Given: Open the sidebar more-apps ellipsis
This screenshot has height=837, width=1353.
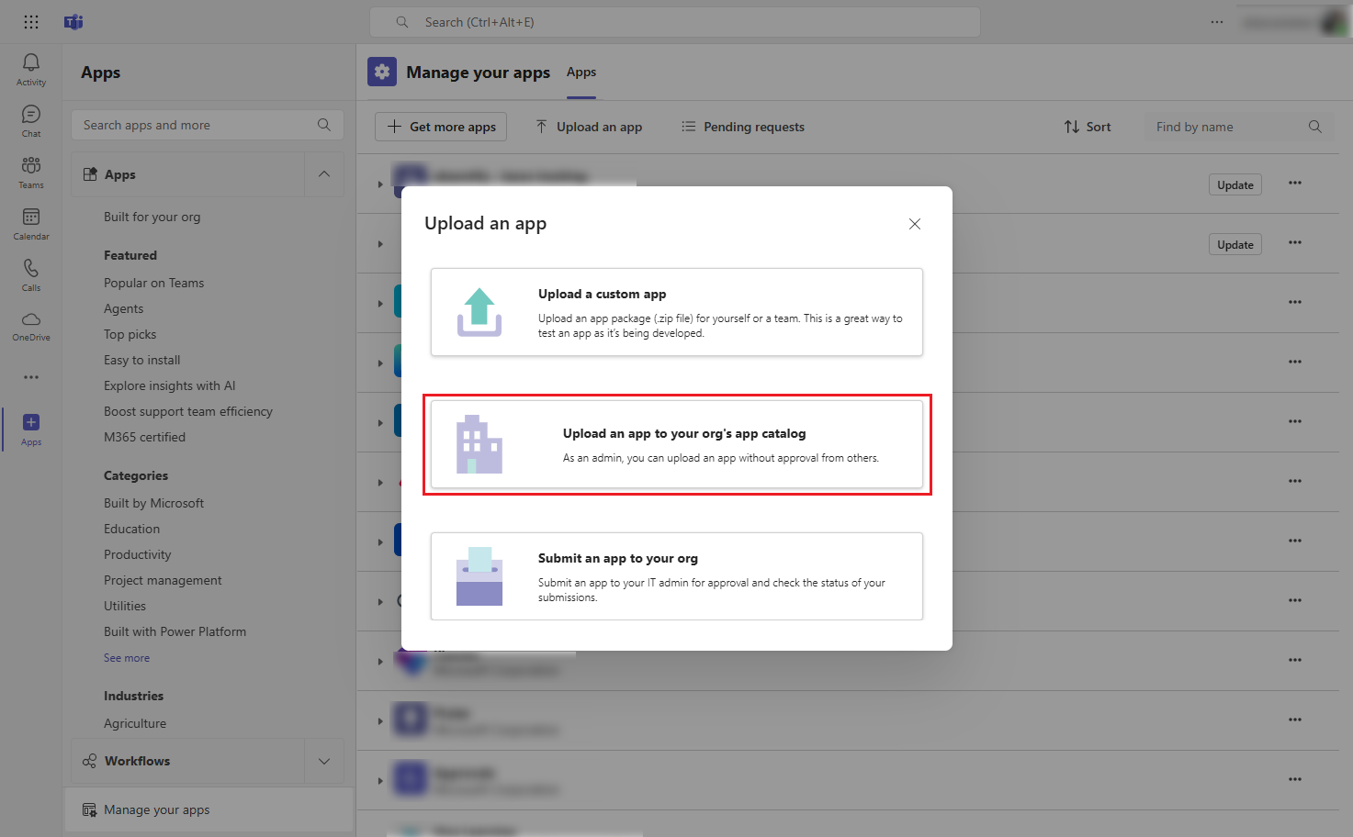Looking at the screenshot, I should [30, 376].
